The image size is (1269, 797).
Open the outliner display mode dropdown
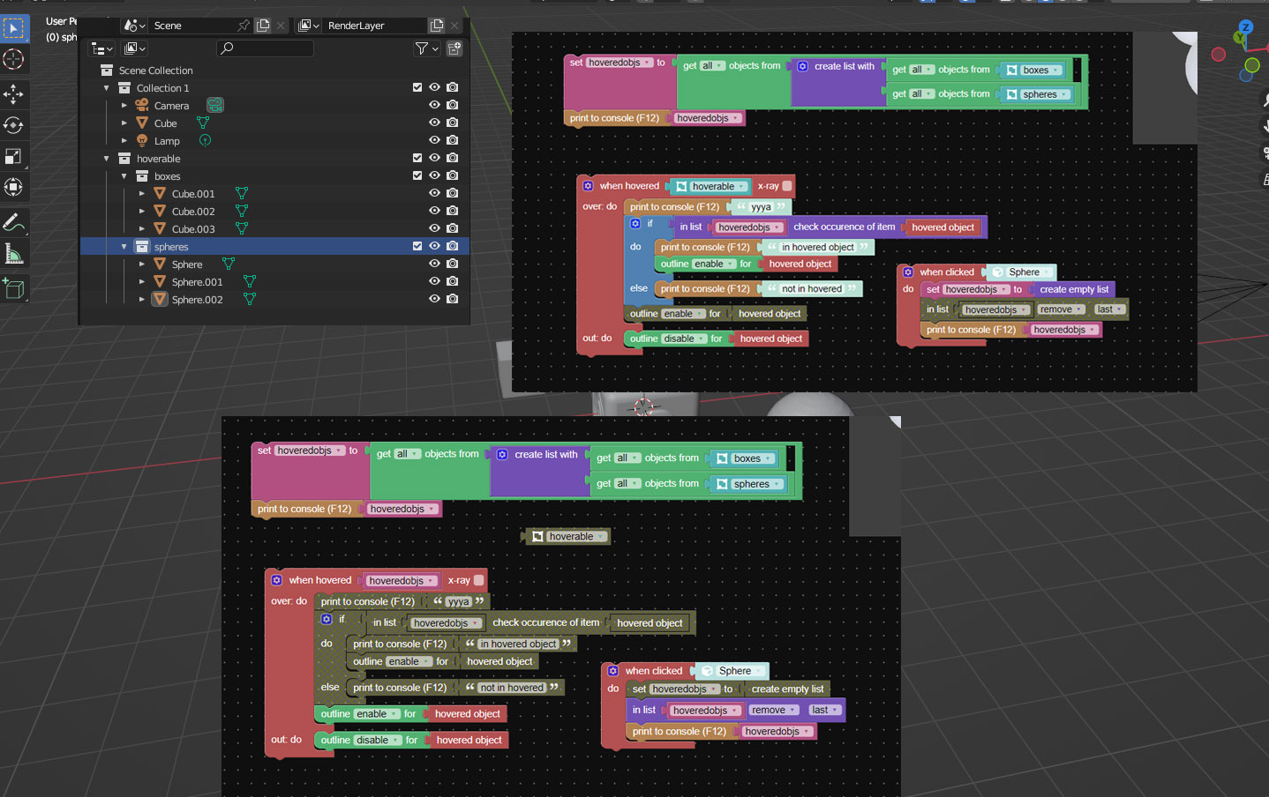135,48
